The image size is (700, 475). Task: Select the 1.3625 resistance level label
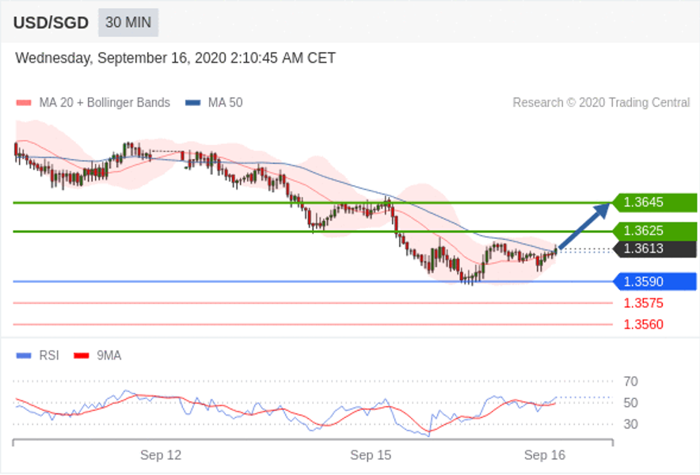tap(654, 231)
